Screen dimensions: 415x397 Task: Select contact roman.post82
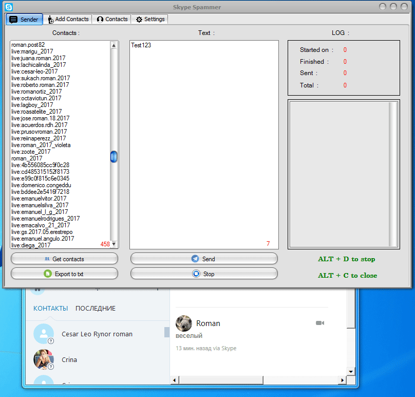tap(28, 45)
